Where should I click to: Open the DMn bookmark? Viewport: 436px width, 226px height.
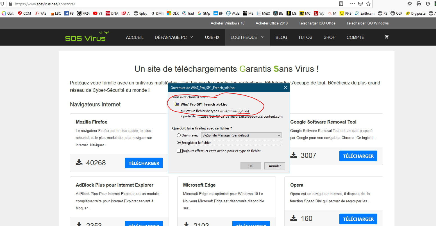pyautogui.click(x=157, y=13)
